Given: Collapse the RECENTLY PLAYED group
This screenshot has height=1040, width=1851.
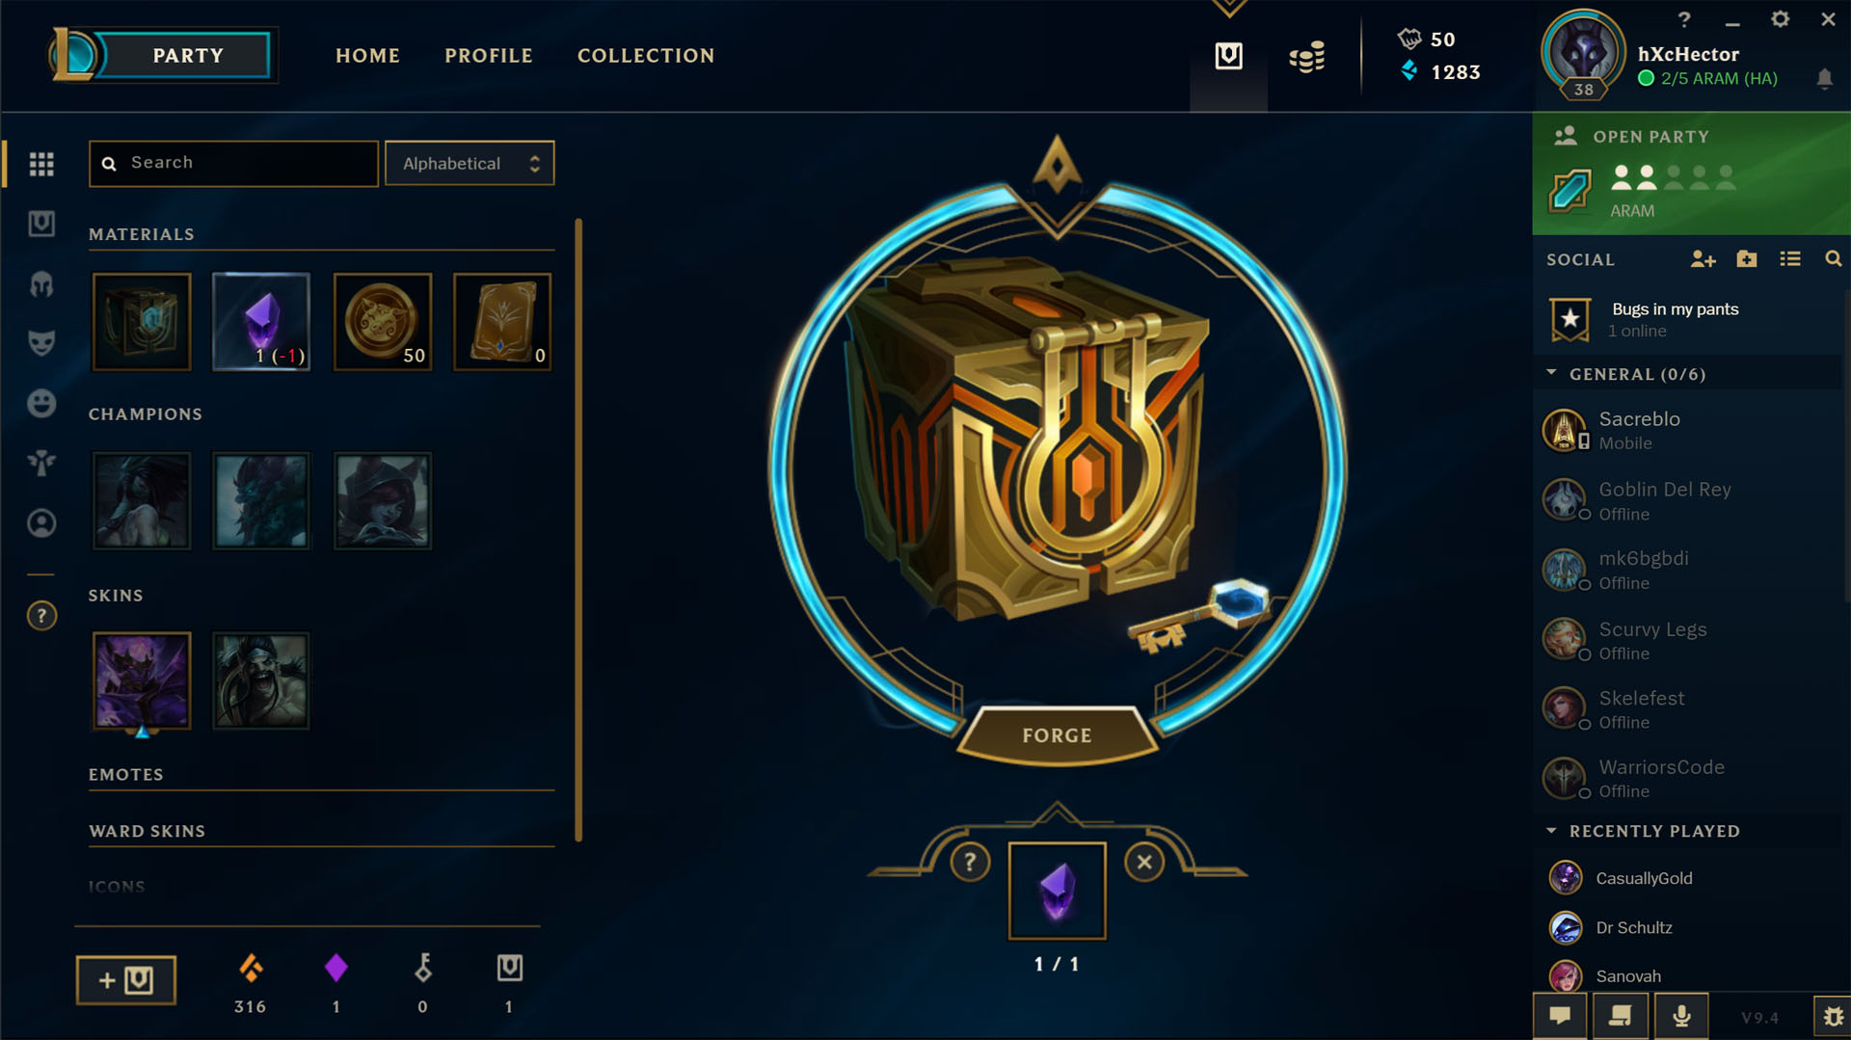Looking at the screenshot, I should point(1551,830).
